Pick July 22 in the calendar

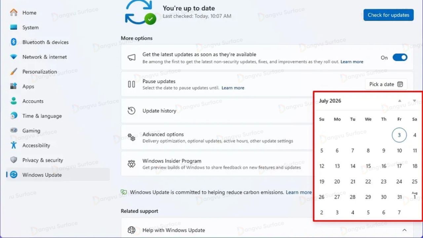[368, 181]
